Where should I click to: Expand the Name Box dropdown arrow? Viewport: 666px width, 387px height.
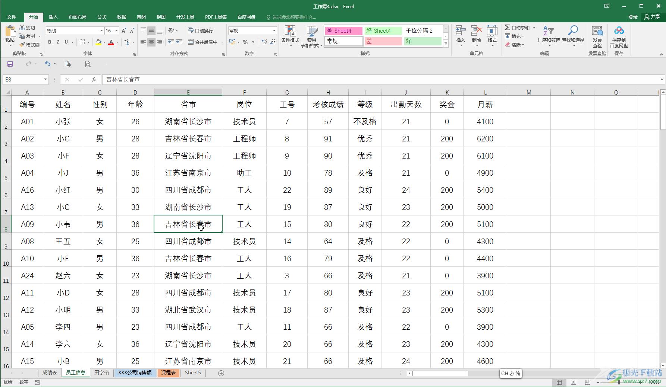pyautogui.click(x=45, y=80)
